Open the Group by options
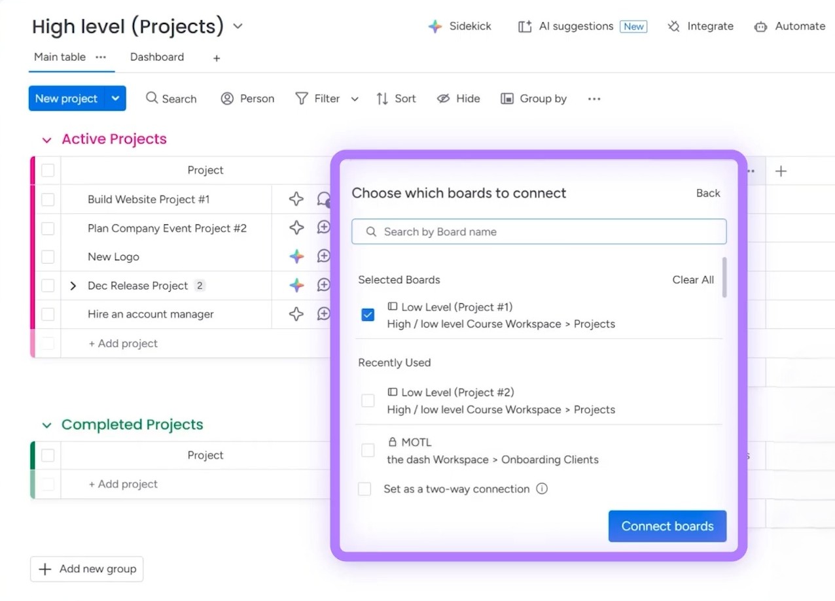The image size is (835, 601). click(x=533, y=98)
